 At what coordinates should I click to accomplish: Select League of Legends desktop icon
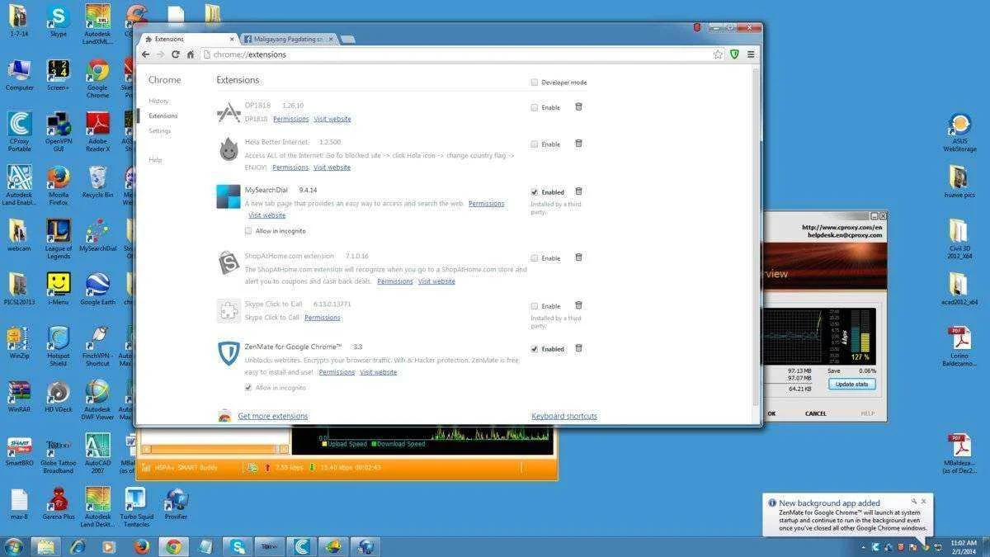[x=59, y=239]
